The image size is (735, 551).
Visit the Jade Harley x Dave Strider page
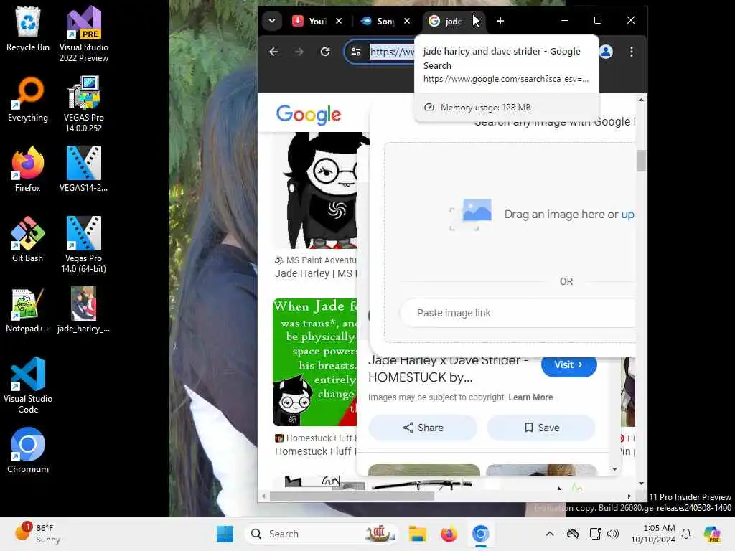click(568, 364)
